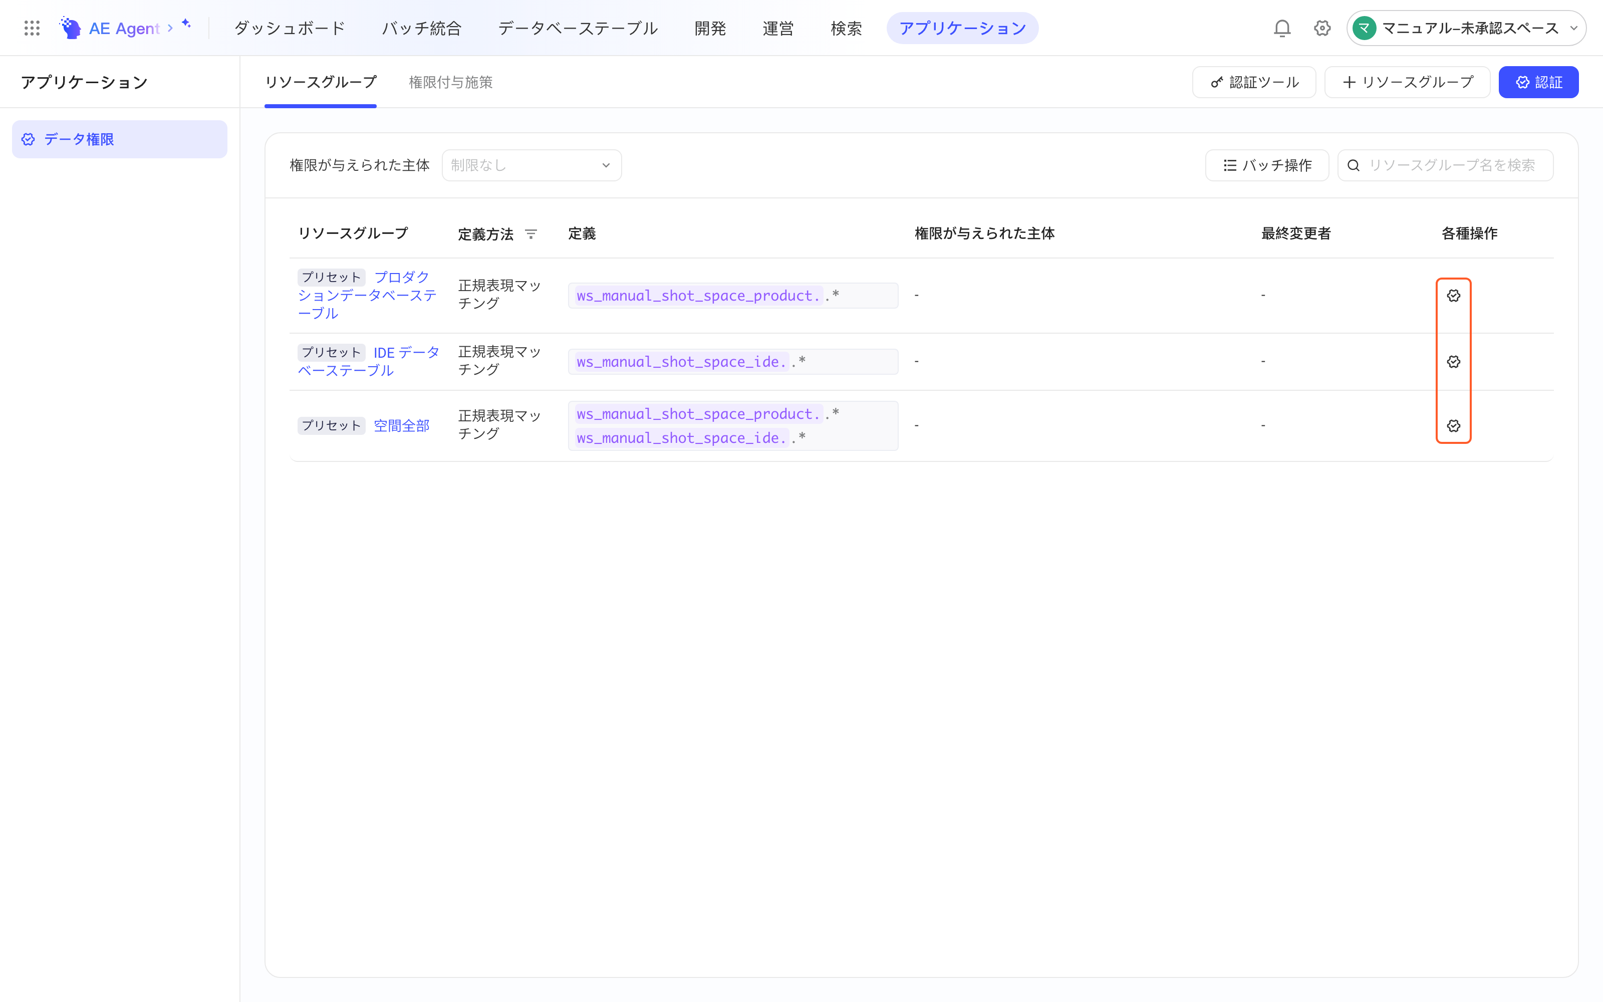Select データ権限 in the sidebar
Screen dimensions: 1603x1002
[119, 139]
